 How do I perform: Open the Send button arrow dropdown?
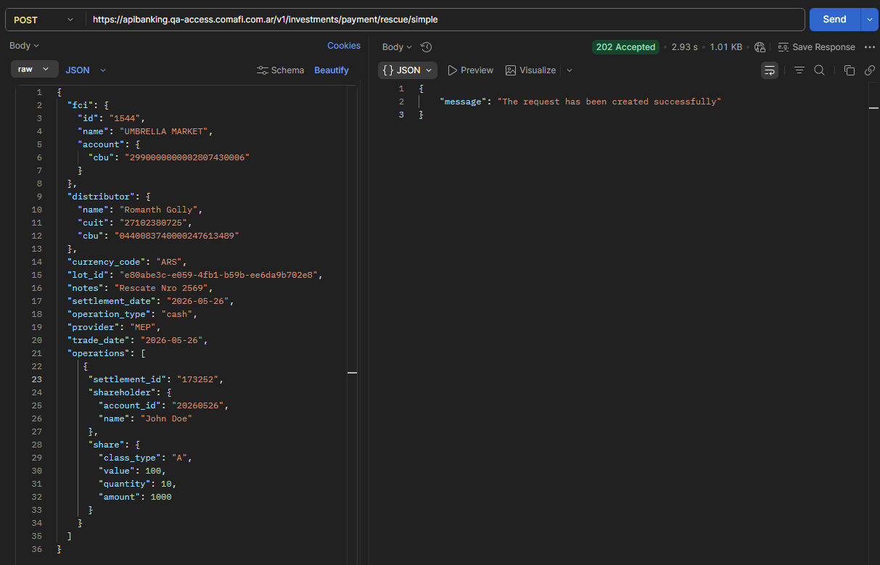(869, 20)
